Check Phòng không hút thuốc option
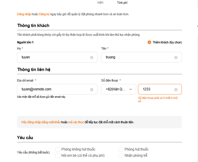Screen dimensions: 198x162 click(x=58, y=149)
